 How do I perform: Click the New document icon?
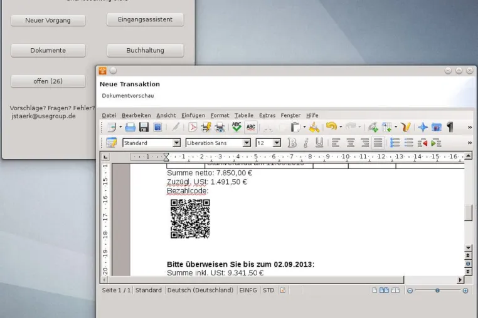(x=112, y=127)
